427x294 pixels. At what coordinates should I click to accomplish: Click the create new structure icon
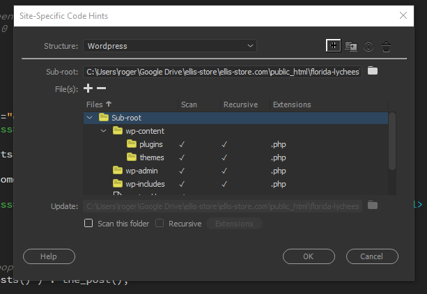point(334,46)
